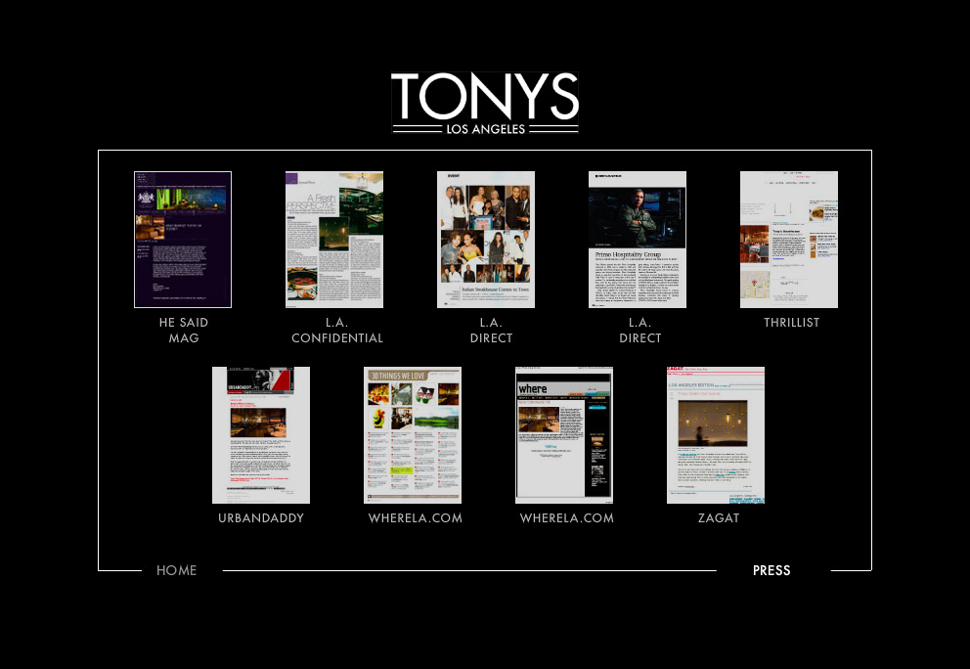Select WHERELA.COM caption under '30 Things We Love'

pos(416,518)
